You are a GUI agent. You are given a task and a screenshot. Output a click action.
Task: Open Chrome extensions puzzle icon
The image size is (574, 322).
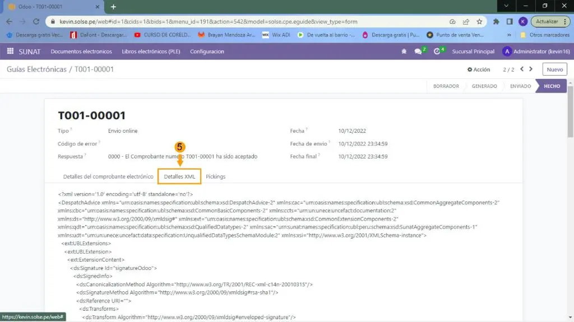[x=496, y=22]
